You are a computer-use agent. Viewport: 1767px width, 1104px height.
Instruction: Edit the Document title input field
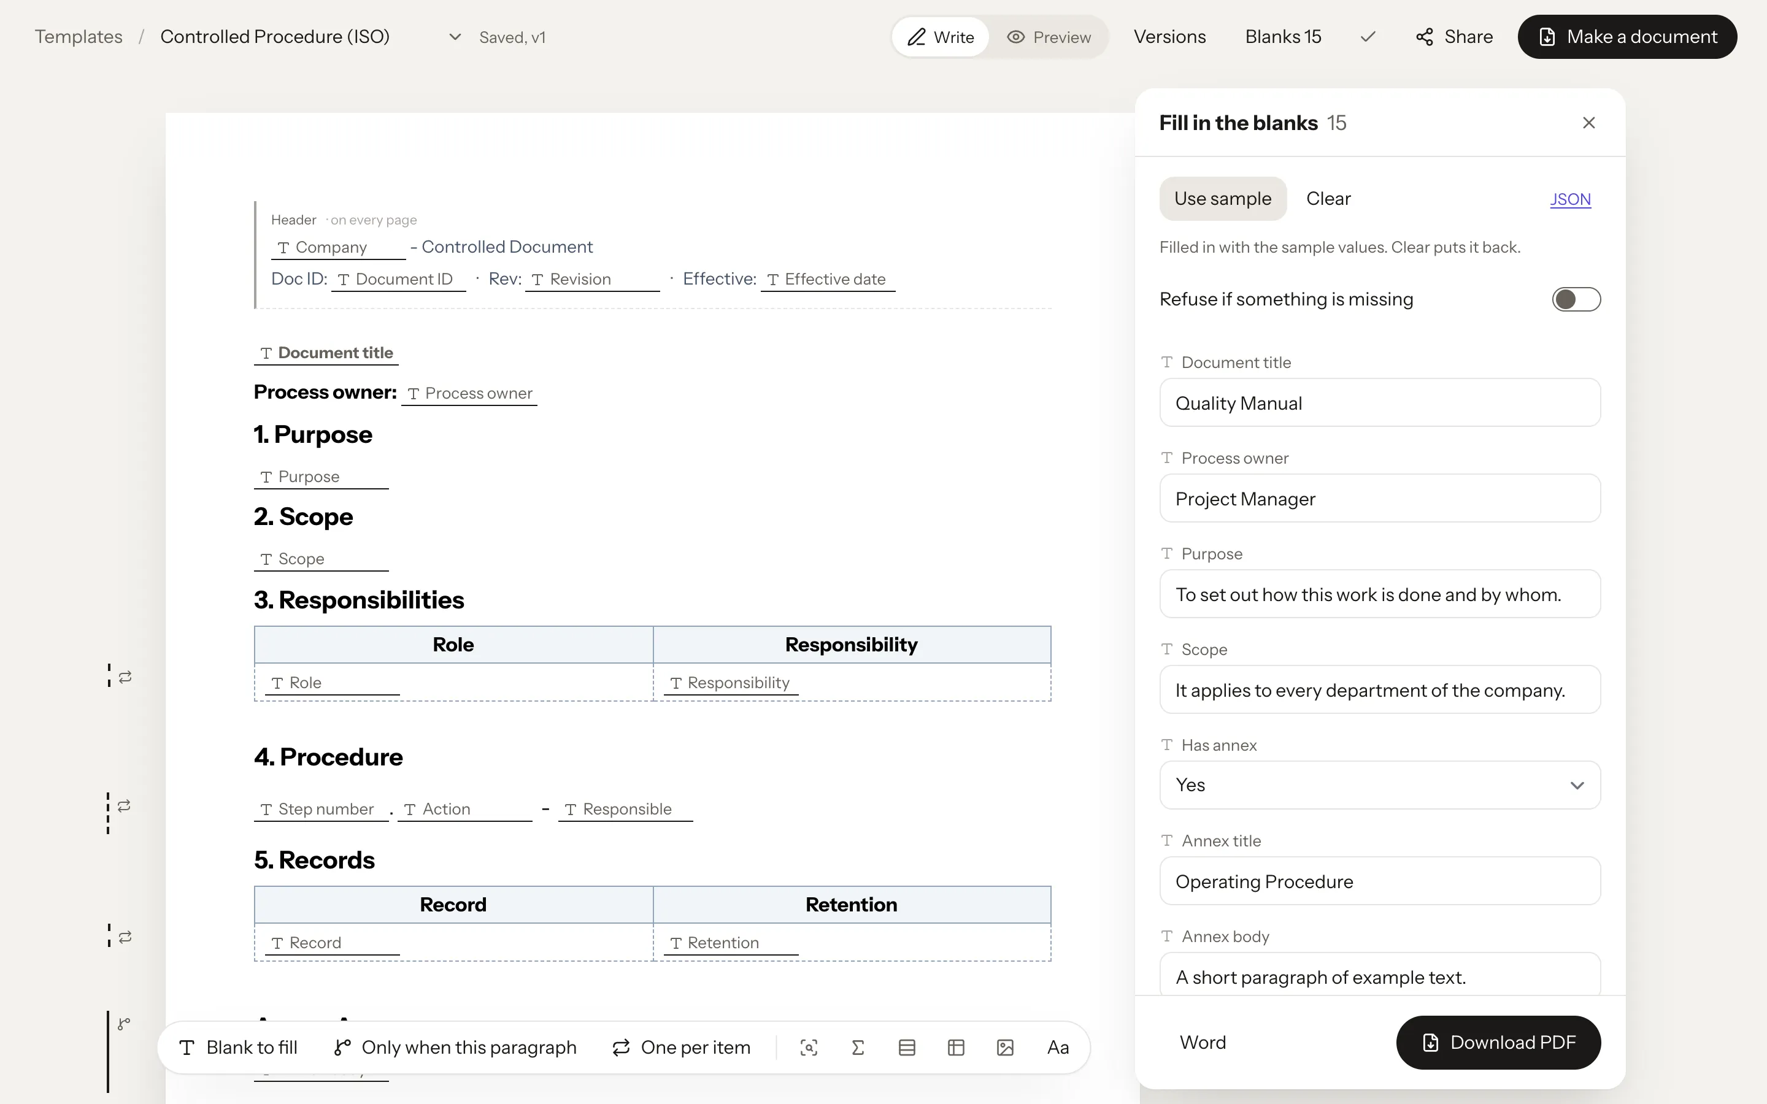click(x=1379, y=402)
